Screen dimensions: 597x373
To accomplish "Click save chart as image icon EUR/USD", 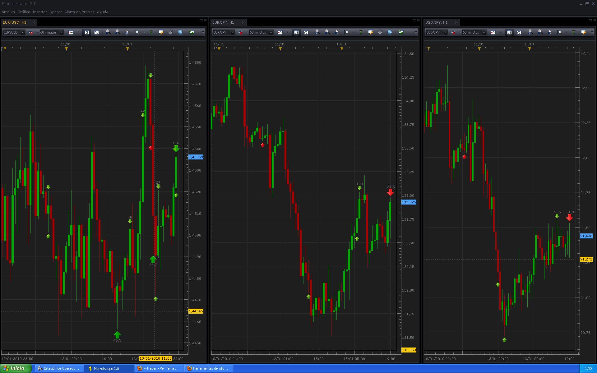I will coord(192,32).
